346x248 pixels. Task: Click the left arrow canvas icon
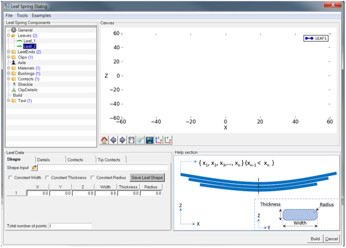point(113,140)
